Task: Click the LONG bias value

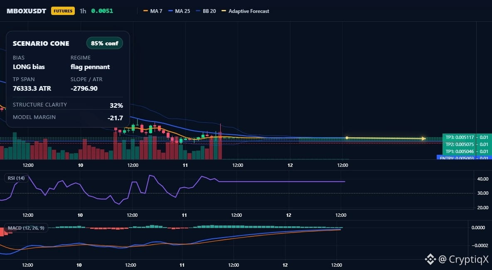Action: 29,67
